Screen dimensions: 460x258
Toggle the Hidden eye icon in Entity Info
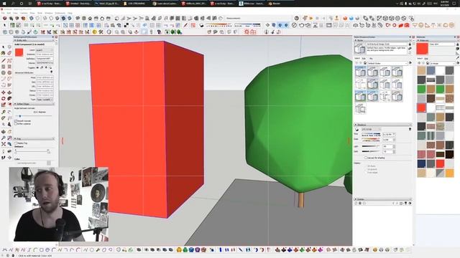37,67
